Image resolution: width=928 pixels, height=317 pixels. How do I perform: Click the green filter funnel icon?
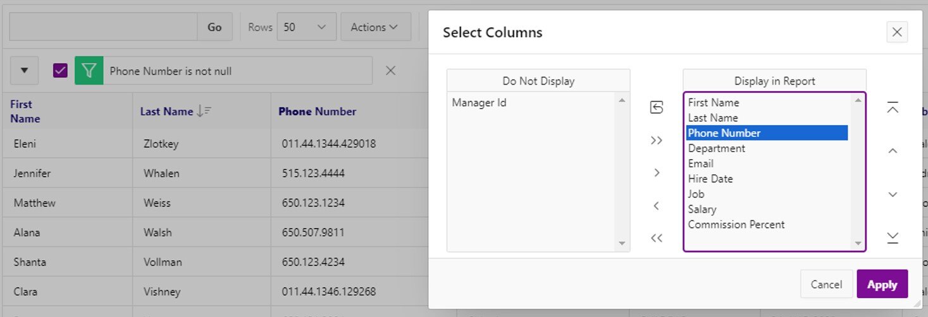click(89, 71)
